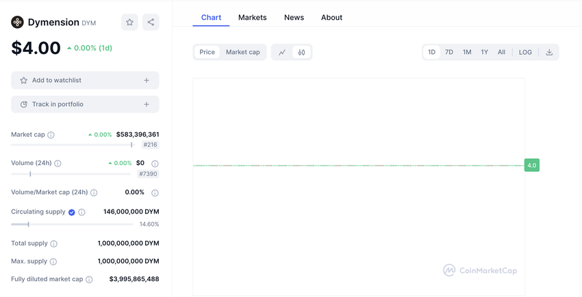Set chart range to All
The width and height of the screenshot is (582, 297).
click(x=501, y=52)
